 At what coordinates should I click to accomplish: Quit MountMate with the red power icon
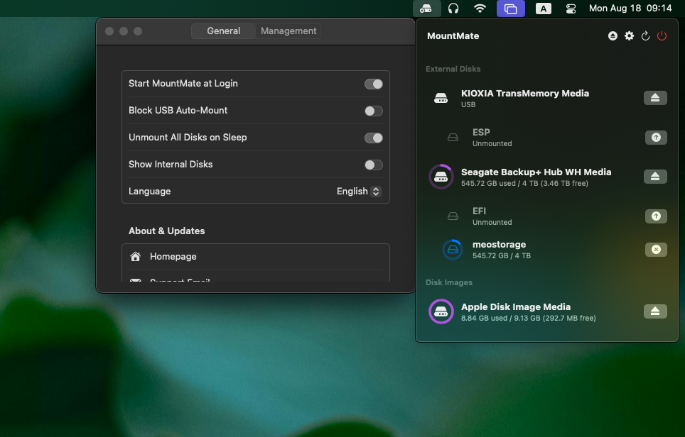pyautogui.click(x=662, y=35)
